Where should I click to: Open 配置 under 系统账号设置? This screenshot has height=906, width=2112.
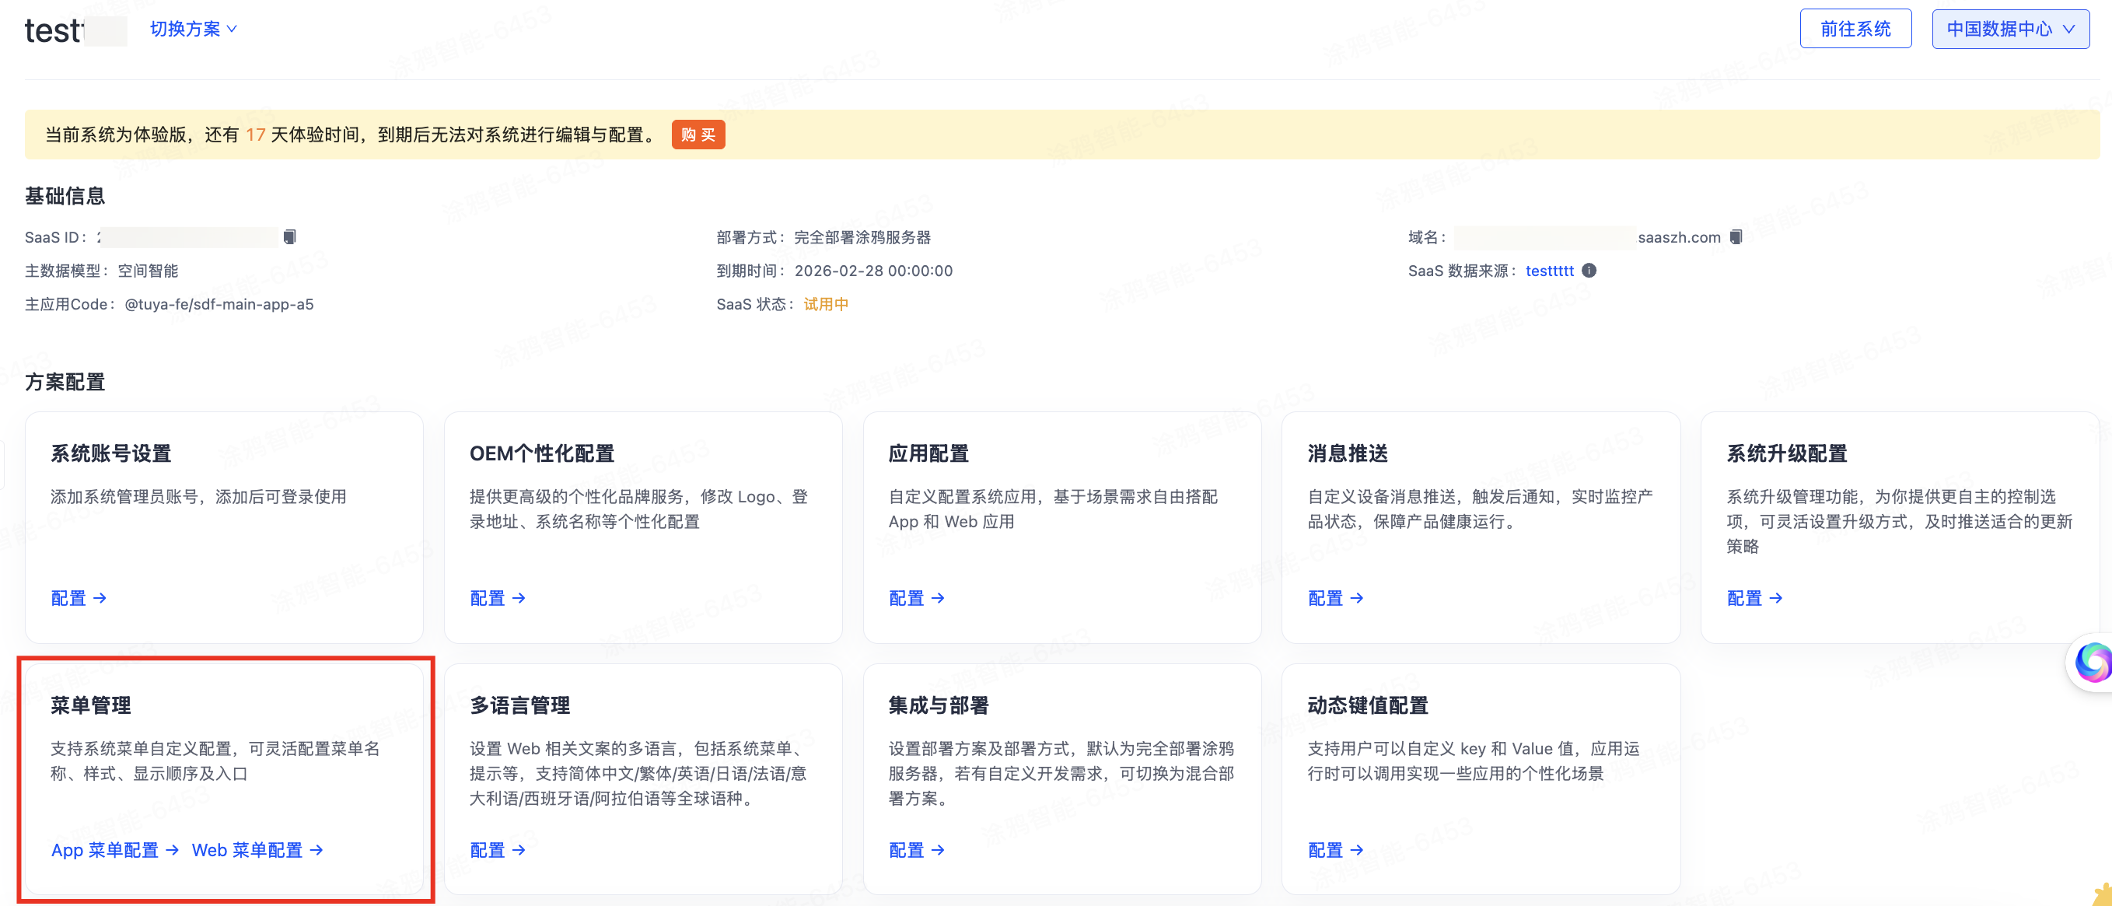(x=70, y=598)
